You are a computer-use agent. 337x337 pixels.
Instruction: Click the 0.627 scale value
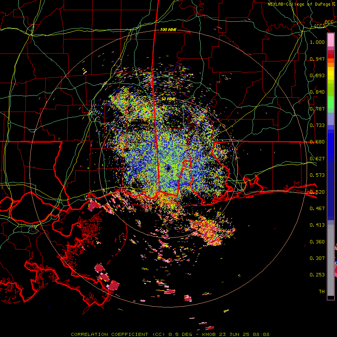317,159
